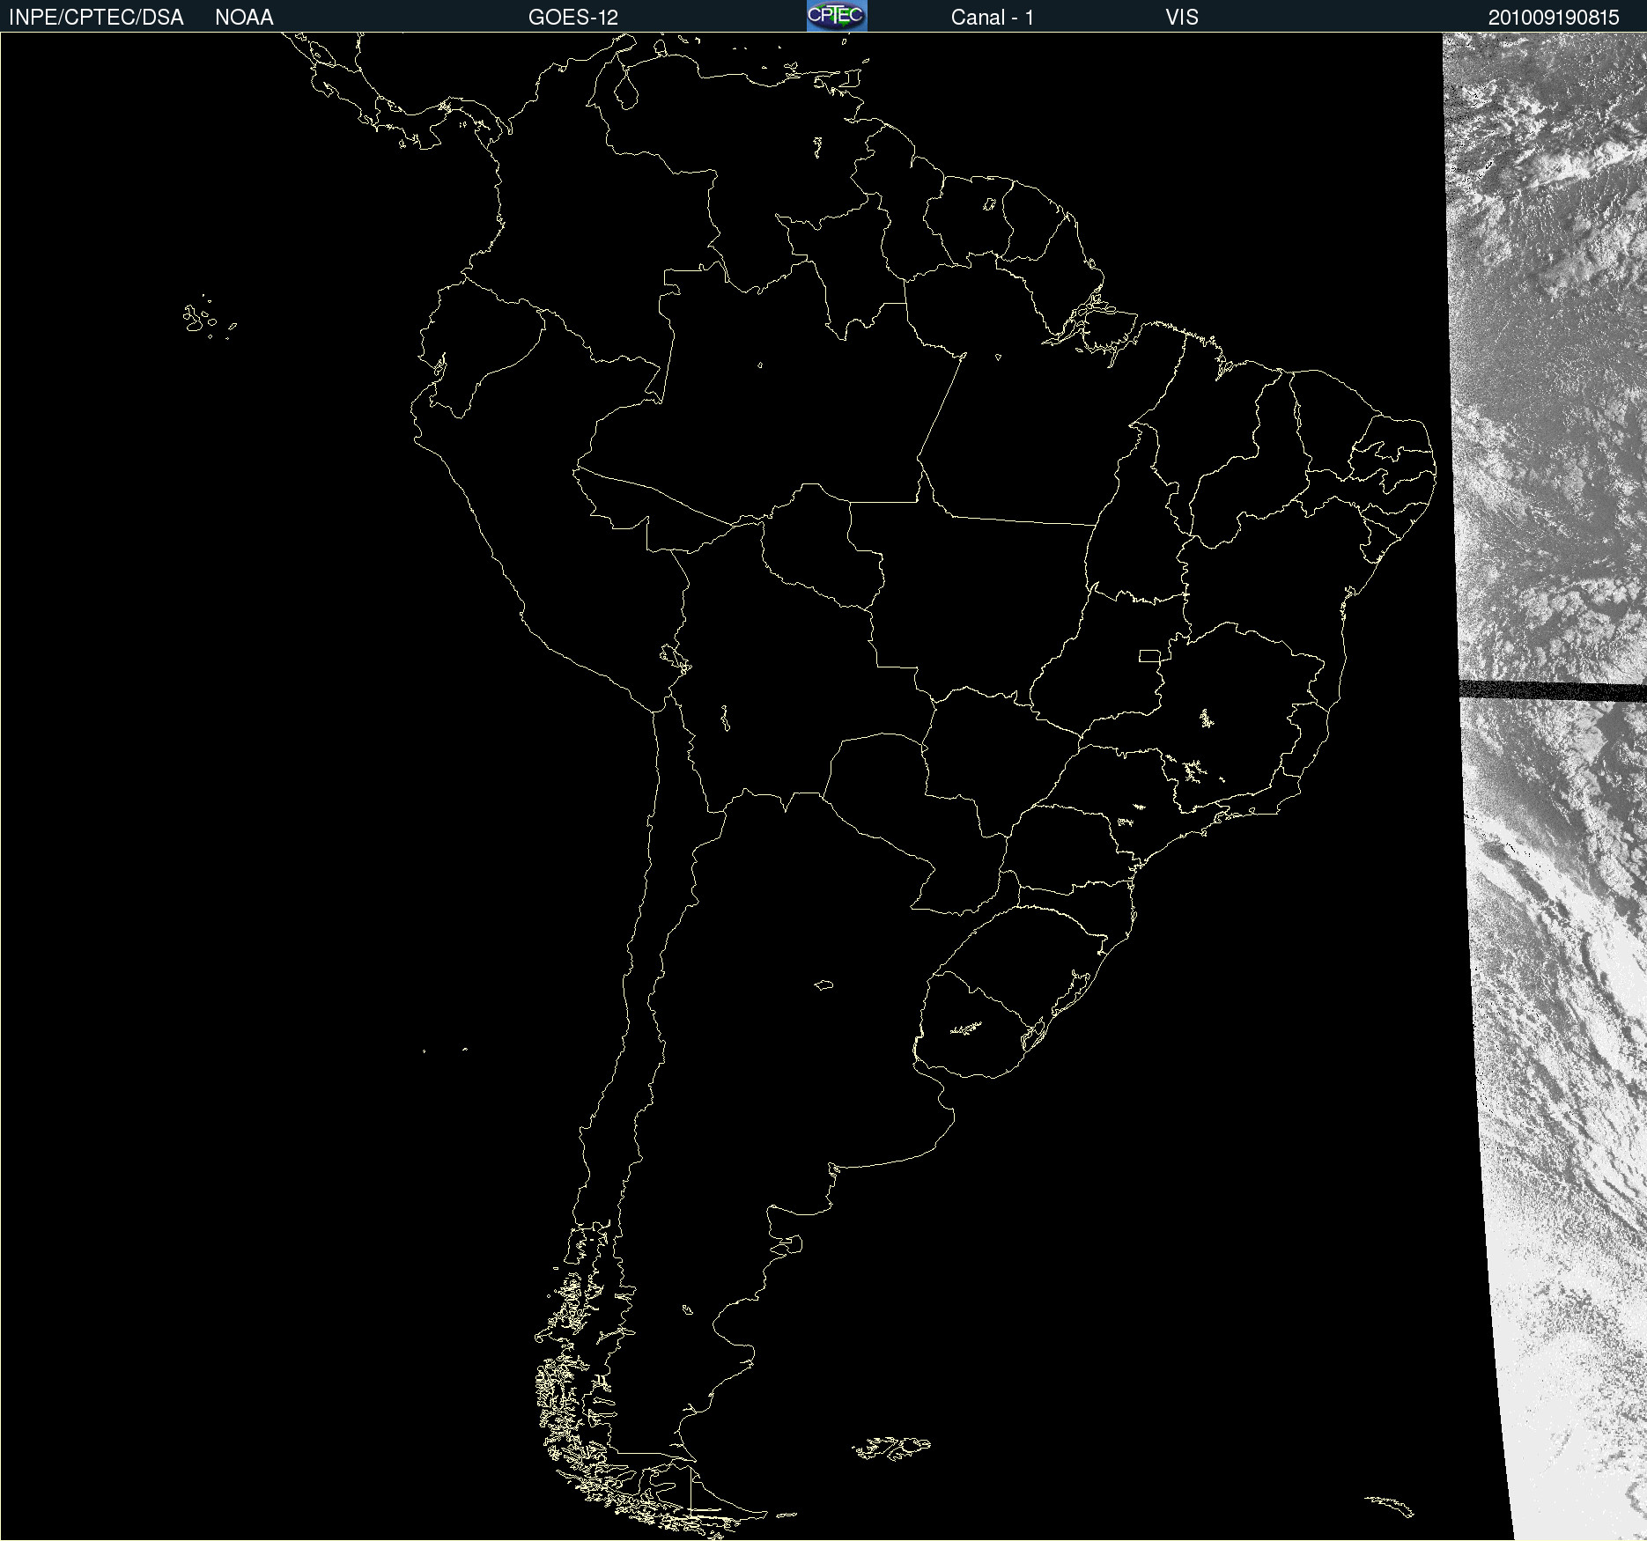Click the NOAA header label
The width and height of the screenshot is (1647, 1541).
244,18
